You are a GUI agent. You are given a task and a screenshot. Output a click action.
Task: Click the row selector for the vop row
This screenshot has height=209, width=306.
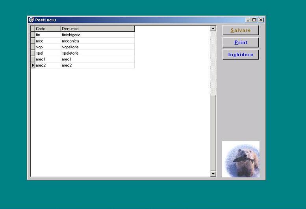click(x=33, y=47)
